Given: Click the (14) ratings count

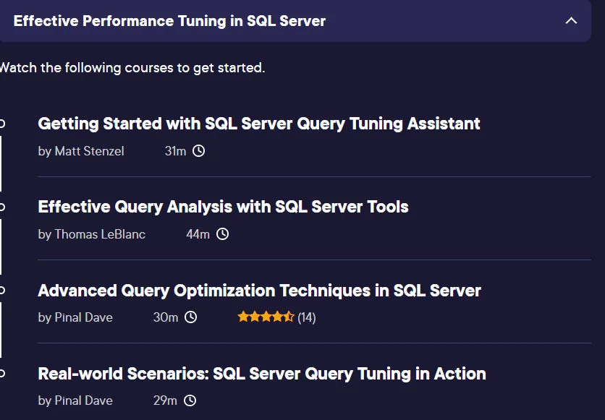Looking at the screenshot, I should pyautogui.click(x=307, y=317).
